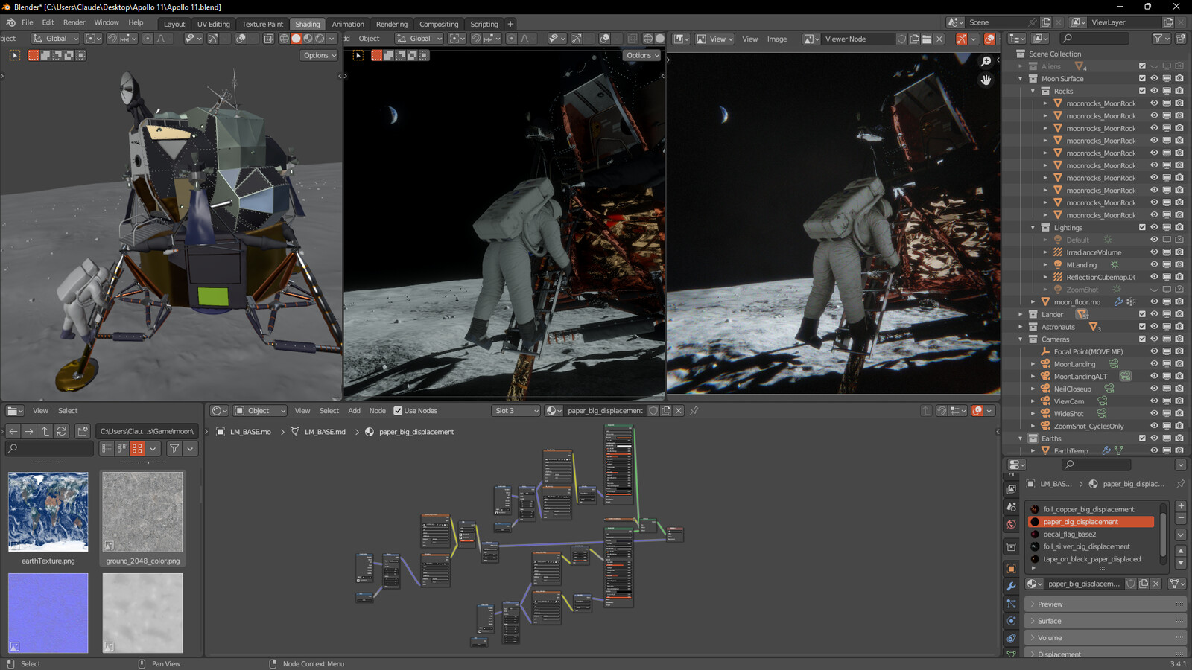Select Wireframe shading in left viewport

[x=284, y=39]
